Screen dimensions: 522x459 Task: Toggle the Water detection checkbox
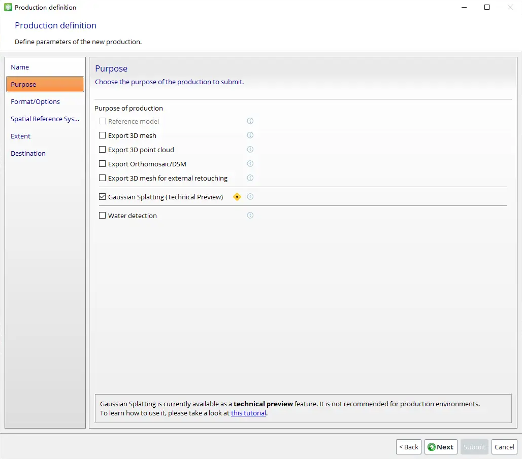point(102,216)
